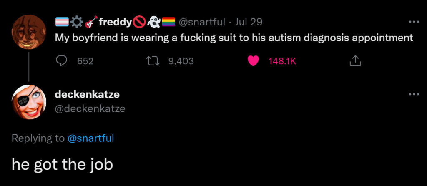Open the @snartful handle beside freddy's name

(202, 22)
